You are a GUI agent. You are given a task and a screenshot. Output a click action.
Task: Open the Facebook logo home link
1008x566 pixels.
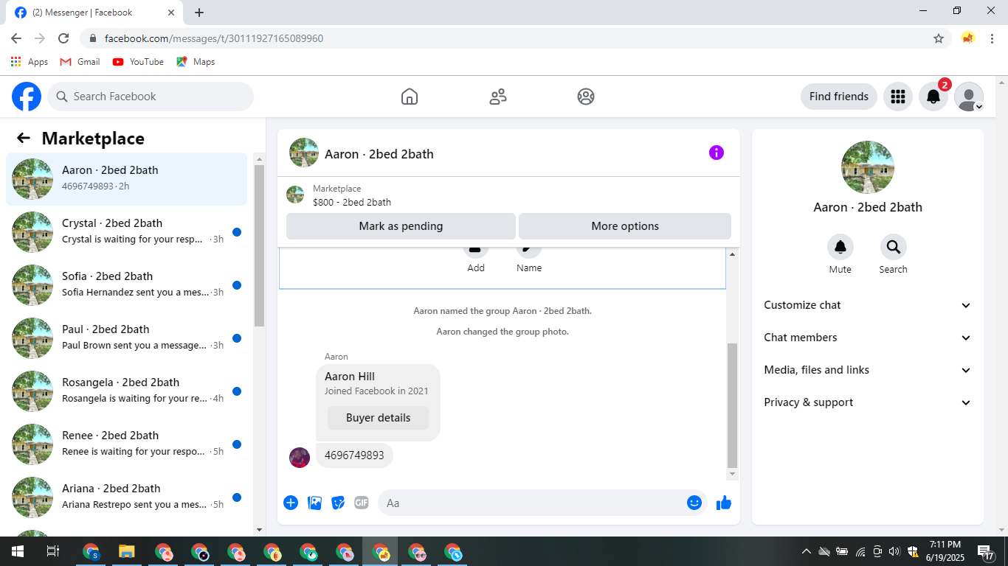coord(27,97)
